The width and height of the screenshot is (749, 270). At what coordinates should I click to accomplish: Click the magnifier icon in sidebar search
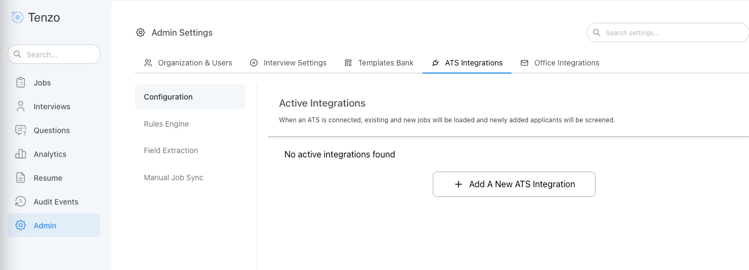17,54
